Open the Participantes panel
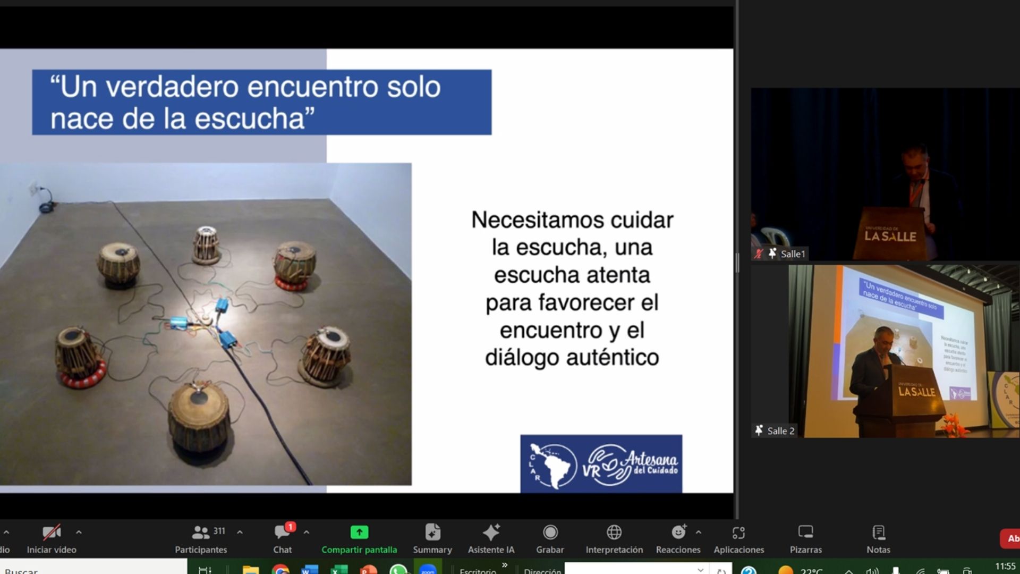 pyautogui.click(x=201, y=533)
